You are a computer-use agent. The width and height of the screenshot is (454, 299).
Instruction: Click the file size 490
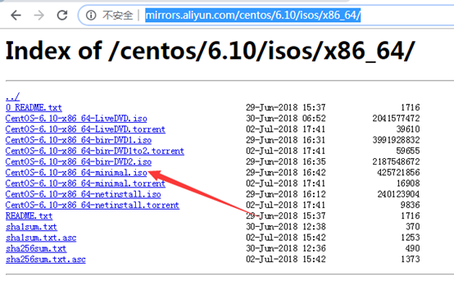pyautogui.click(x=412, y=248)
